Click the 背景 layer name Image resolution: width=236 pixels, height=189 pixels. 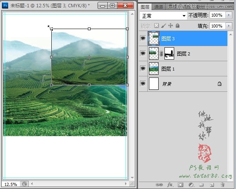(x=167, y=84)
